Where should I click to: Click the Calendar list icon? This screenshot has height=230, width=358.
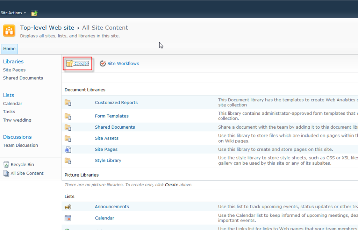tap(68, 218)
